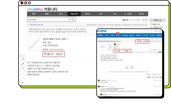Open the 장터 menu tab

tap(101, 14)
